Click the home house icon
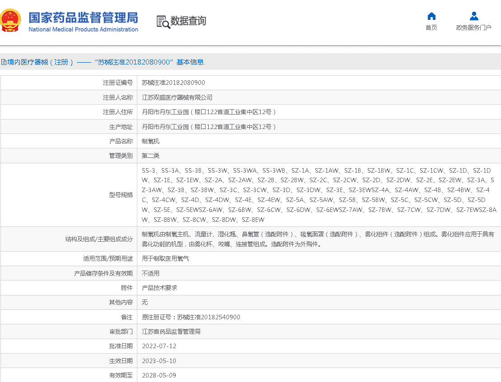This screenshot has width=501, height=382. click(x=431, y=16)
